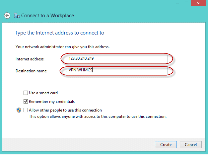This screenshot has height=156, width=208.
Task: Uncheck Remember my credentials
Action: click(x=26, y=102)
